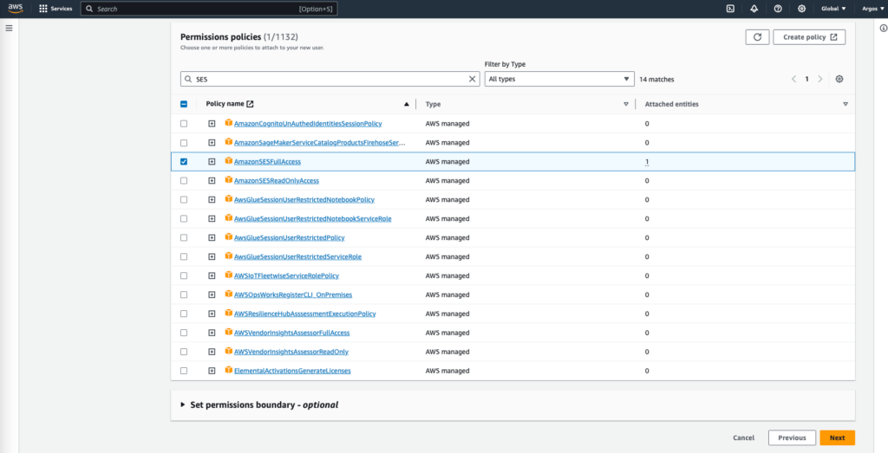Image resolution: width=888 pixels, height=453 pixels.
Task: Check AWSOpsWorksRegisterCLI_OnPremises checkbox
Action: tap(184, 294)
